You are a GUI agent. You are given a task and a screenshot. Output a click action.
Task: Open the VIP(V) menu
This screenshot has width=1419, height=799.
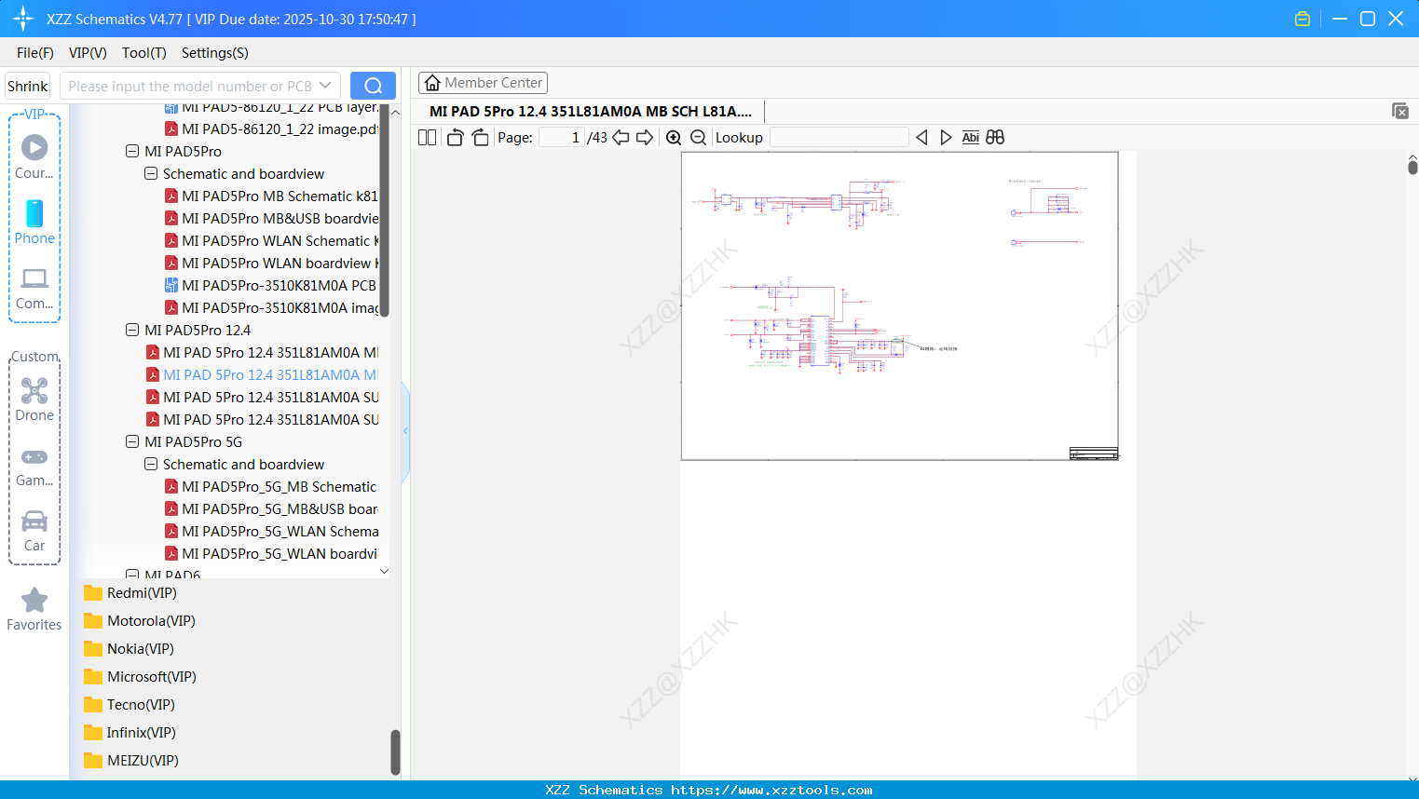[x=88, y=53]
